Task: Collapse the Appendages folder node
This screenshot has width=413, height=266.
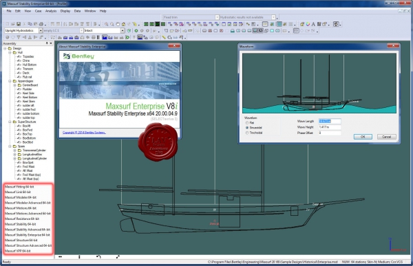Action: coord(10,81)
